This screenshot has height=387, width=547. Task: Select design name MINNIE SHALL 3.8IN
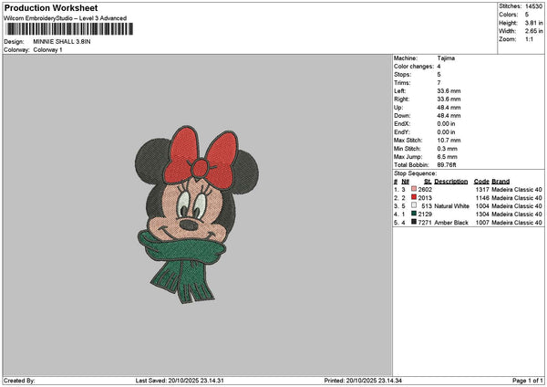(x=62, y=42)
